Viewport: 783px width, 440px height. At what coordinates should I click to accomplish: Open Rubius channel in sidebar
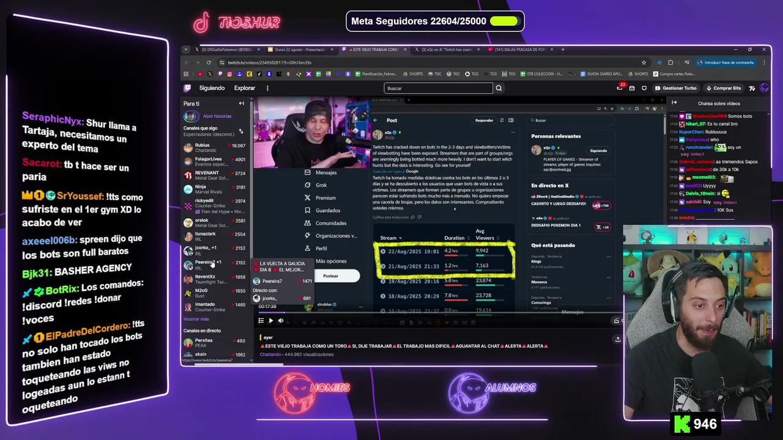point(215,148)
